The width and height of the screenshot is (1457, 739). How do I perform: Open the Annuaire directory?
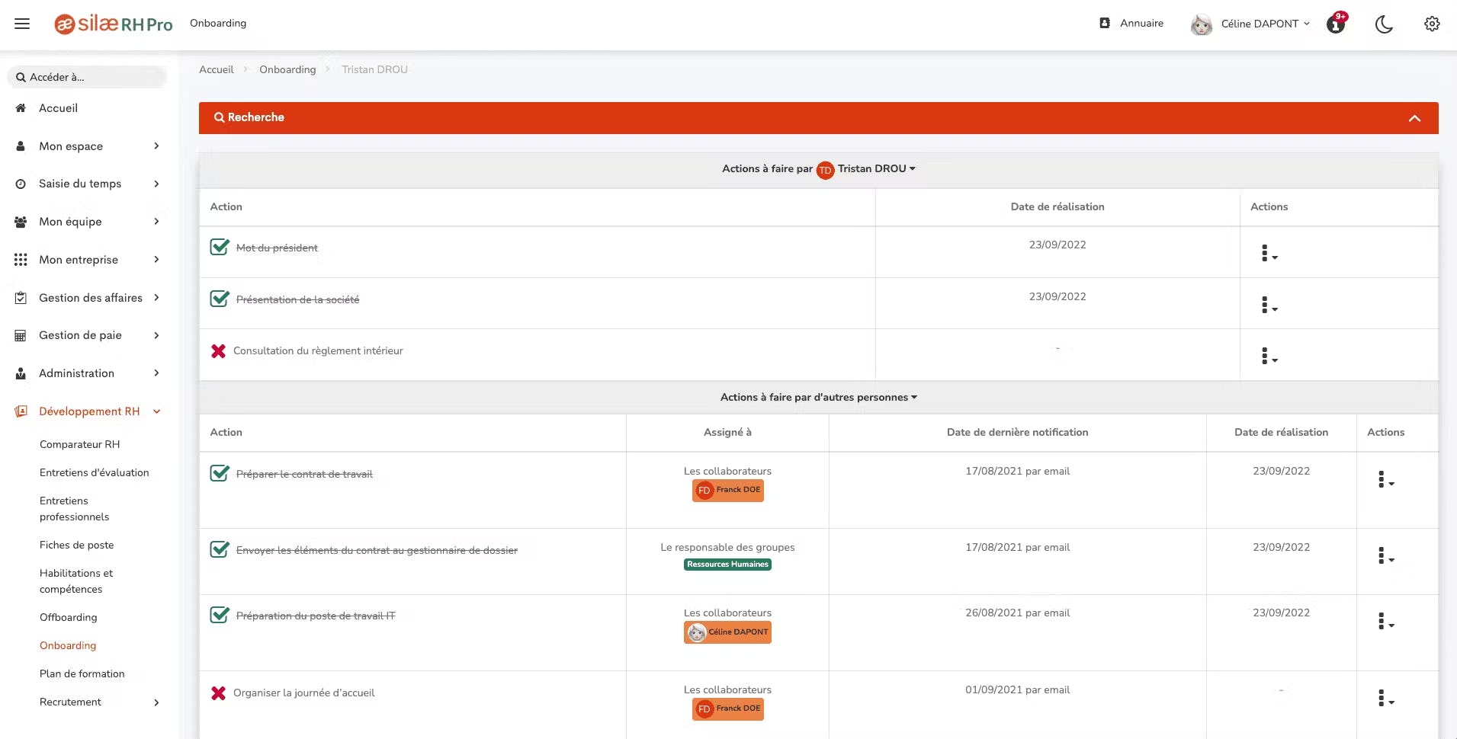(1131, 23)
